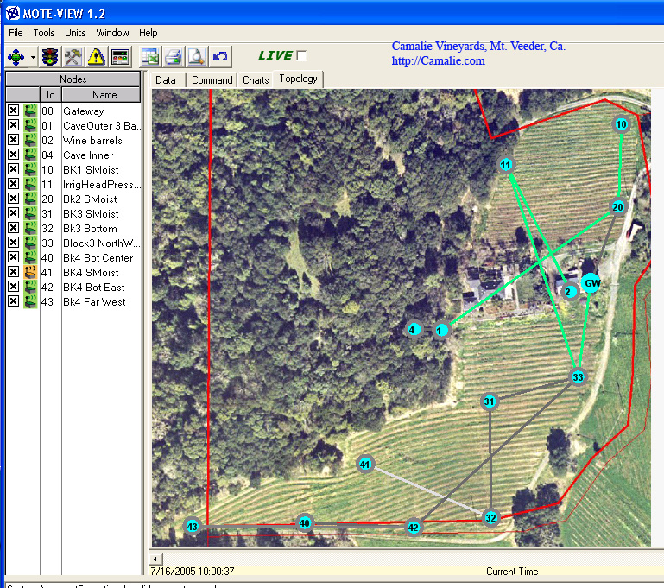This screenshot has height=588, width=664.
Task: Open the Tools menu
Action: pyautogui.click(x=43, y=33)
